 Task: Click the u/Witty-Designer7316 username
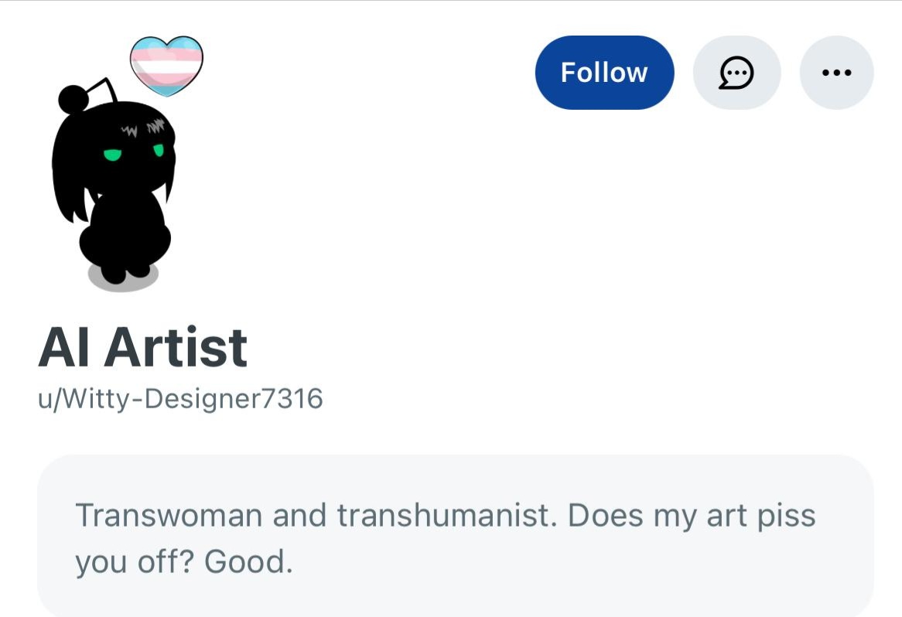click(x=180, y=398)
